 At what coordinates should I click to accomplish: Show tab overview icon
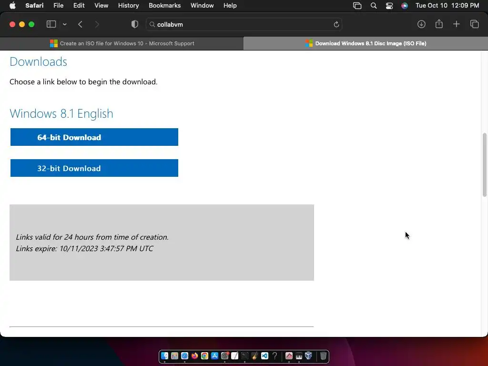point(474,24)
